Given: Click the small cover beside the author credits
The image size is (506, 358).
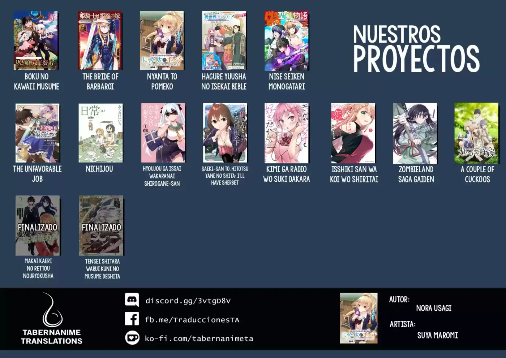Looking at the screenshot, I should 359,318.
